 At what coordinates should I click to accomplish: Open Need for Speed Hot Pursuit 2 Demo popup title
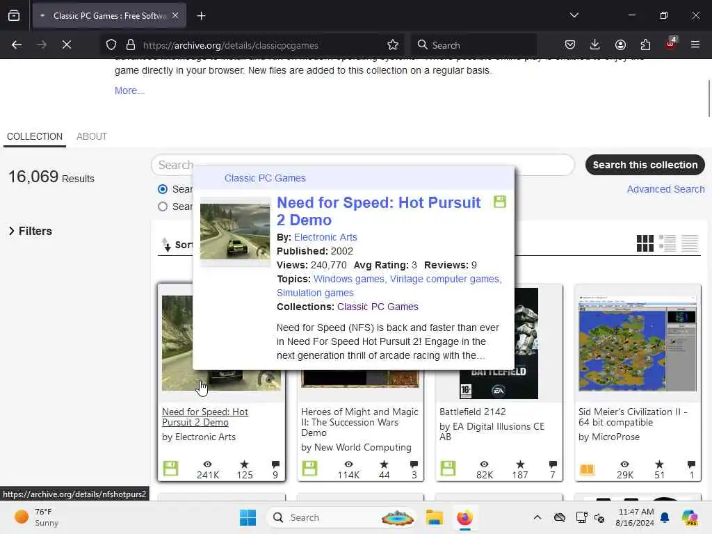click(379, 211)
